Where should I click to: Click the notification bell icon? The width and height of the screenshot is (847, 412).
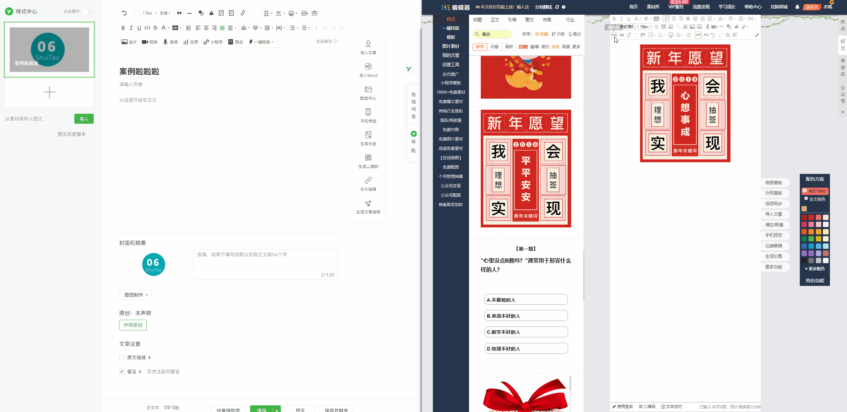(797, 7)
